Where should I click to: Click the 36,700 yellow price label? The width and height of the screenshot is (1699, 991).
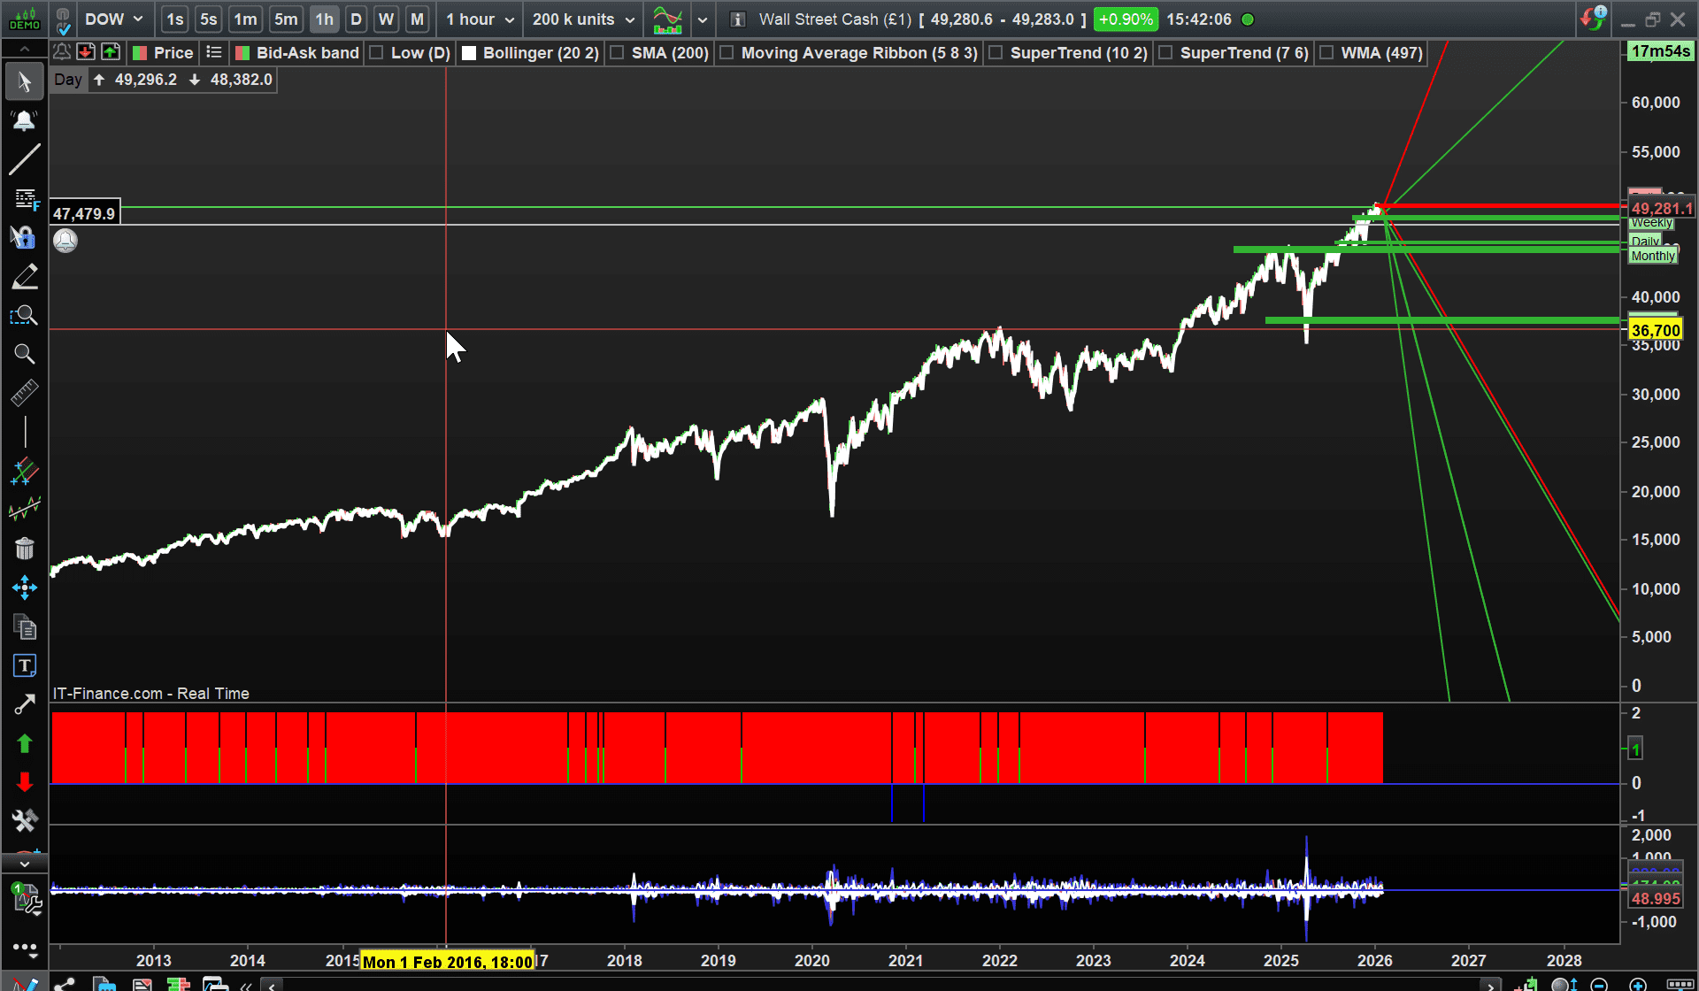1655,330
